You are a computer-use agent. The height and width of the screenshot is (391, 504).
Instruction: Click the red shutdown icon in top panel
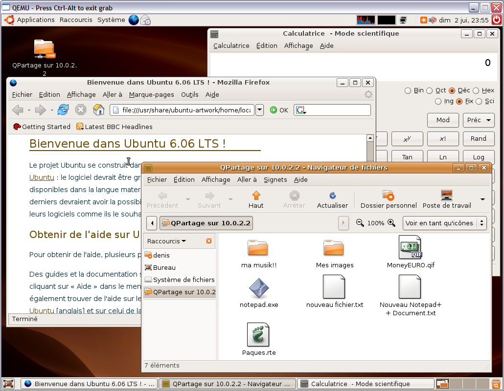pos(497,20)
